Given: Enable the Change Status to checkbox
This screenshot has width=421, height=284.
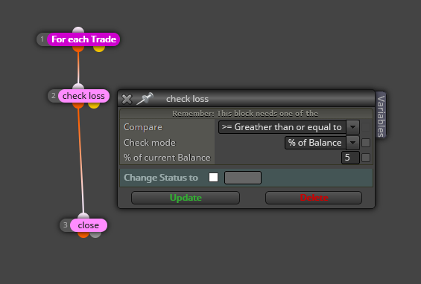Looking at the screenshot, I should [x=213, y=178].
